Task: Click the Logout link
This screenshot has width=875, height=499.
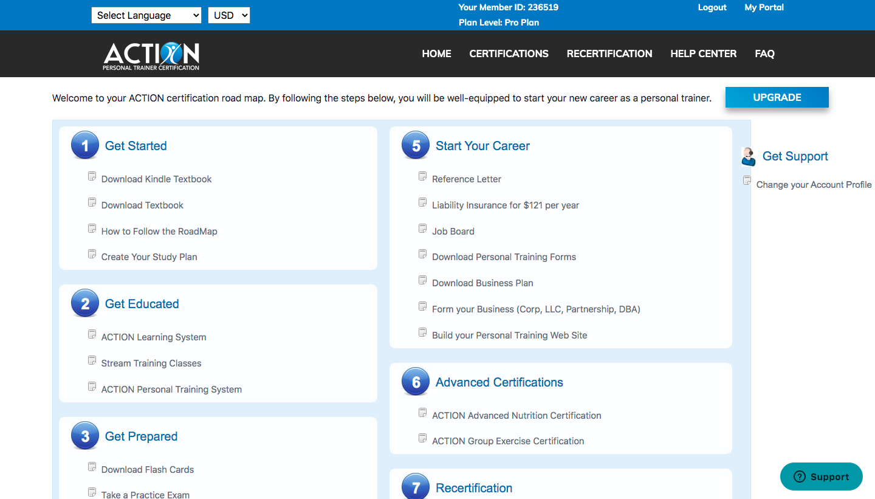Action: (x=712, y=7)
